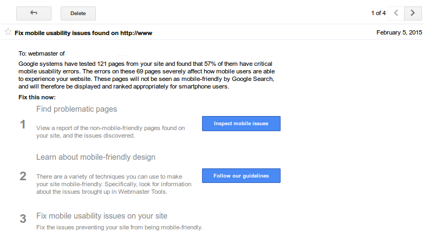
Task: Go to the previous message arrow
Action: coord(396,13)
